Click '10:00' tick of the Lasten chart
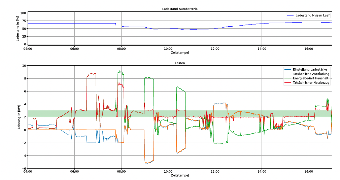This screenshot has width=340, height=180. coord(168,172)
